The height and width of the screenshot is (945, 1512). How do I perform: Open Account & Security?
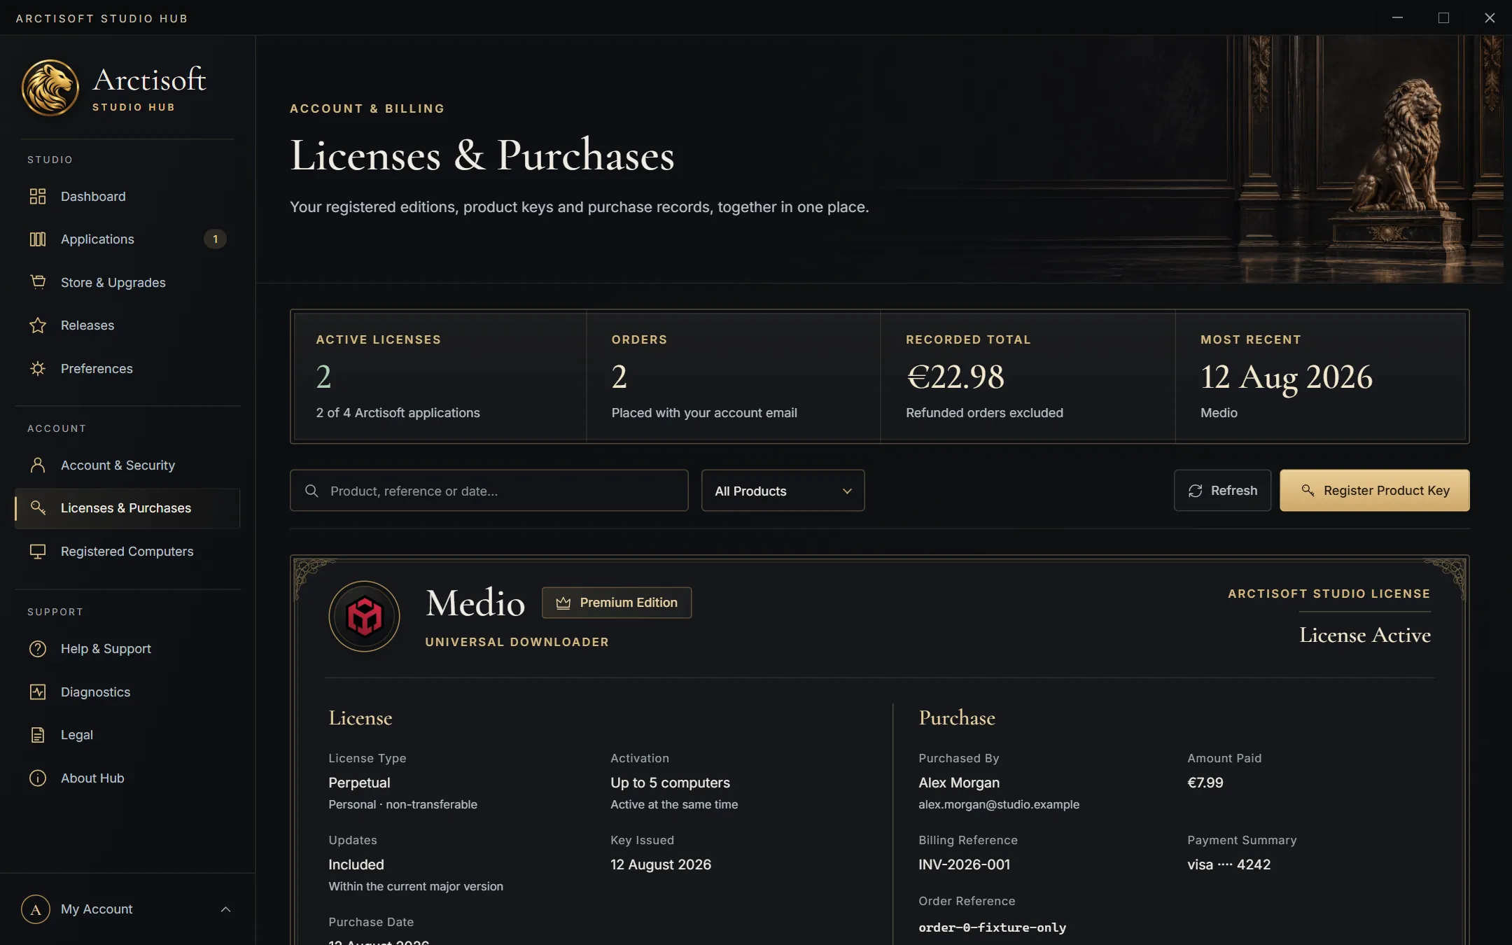point(127,465)
